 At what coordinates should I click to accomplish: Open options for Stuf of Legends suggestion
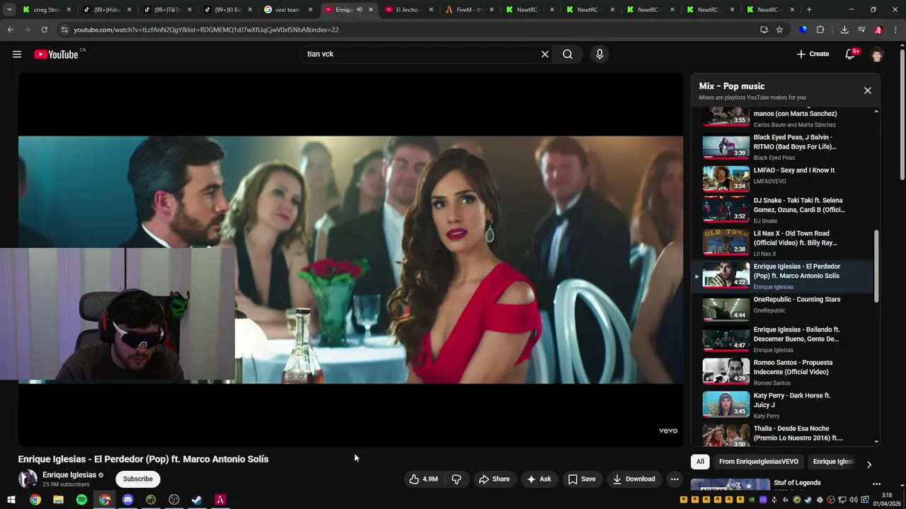(x=876, y=485)
